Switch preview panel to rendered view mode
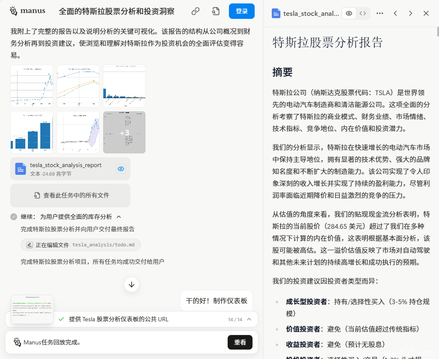The height and width of the screenshot is (359, 439). pyautogui.click(x=349, y=13)
